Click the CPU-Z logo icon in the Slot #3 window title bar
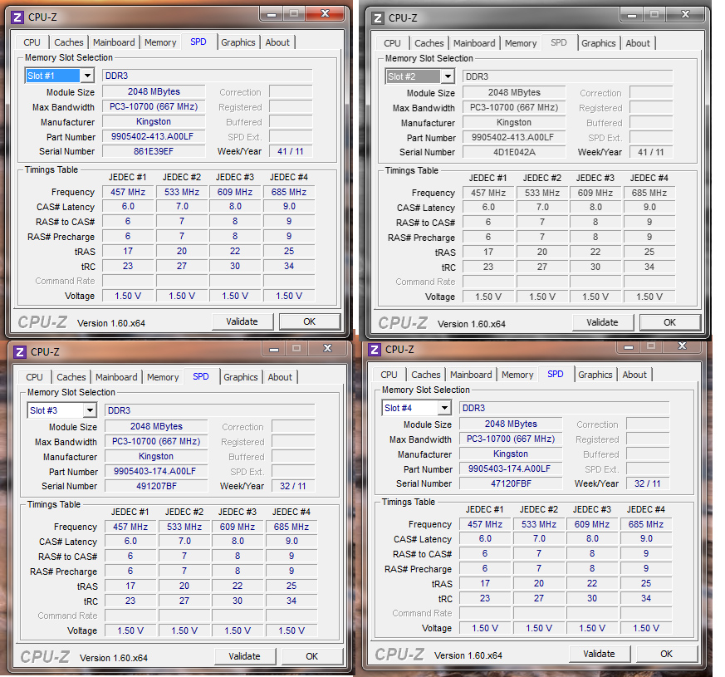Screen dimensions: 725x677 click(20, 352)
